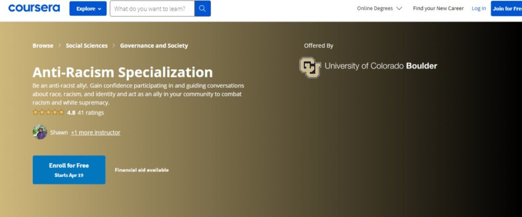Open the Explore dropdown menu

click(88, 9)
